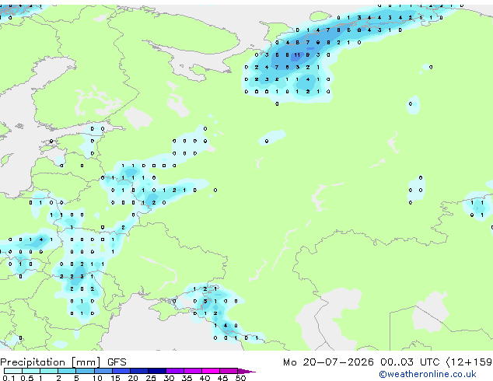Select the 45–50 mm legend color swatch
The height and width of the screenshot is (381, 493).
click(x=229, y=371)
